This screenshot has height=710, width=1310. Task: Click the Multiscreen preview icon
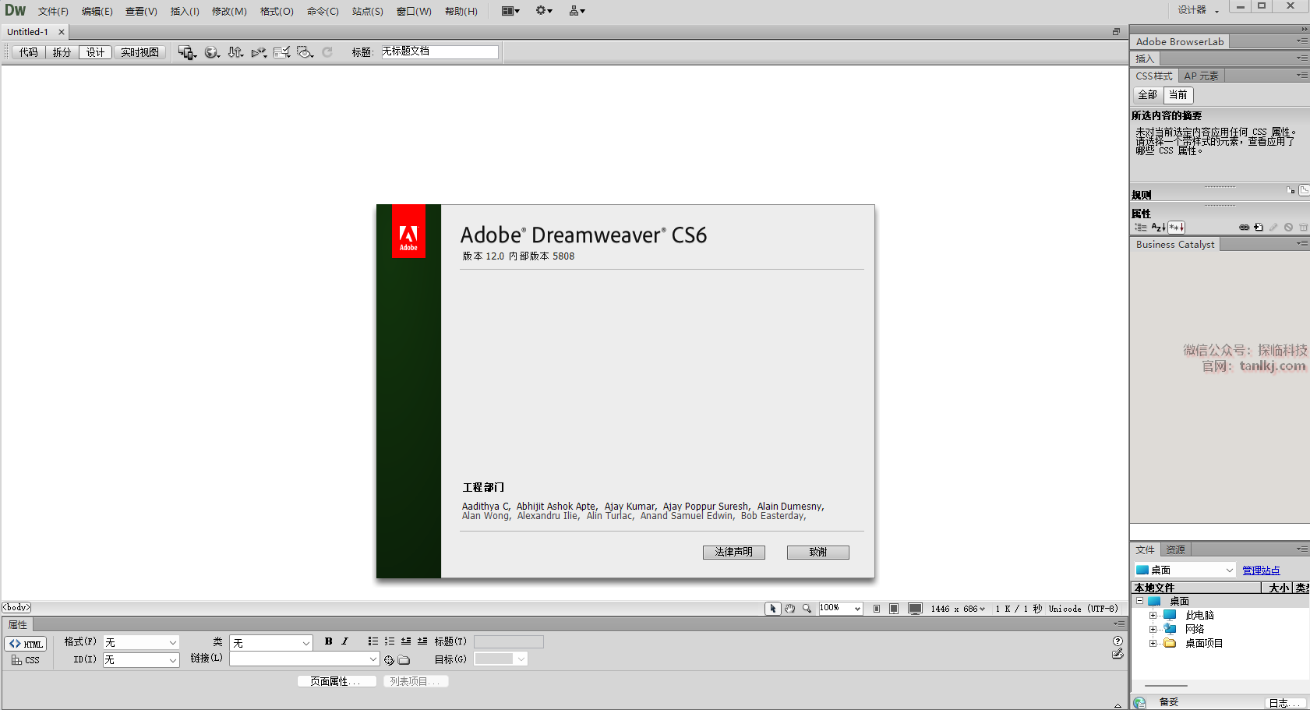tap(186, 52)
